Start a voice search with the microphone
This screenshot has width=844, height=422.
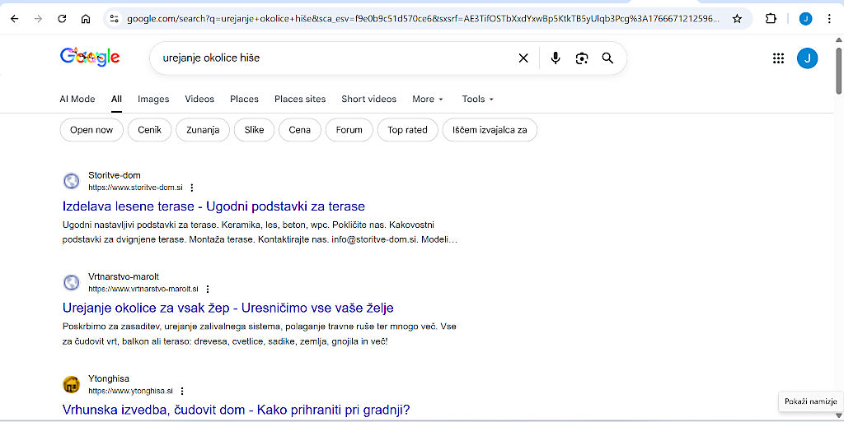click(x=556, y=58)
